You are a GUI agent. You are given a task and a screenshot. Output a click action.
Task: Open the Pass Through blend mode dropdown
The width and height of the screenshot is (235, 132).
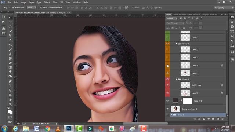175,23
